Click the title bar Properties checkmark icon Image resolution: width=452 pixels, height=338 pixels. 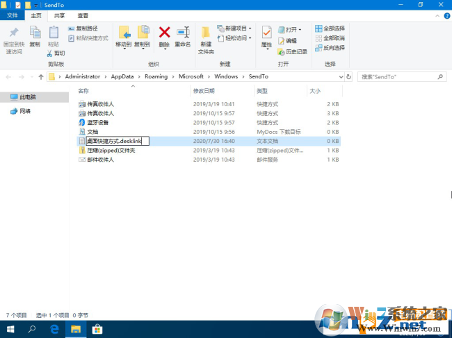coord(18,5)
